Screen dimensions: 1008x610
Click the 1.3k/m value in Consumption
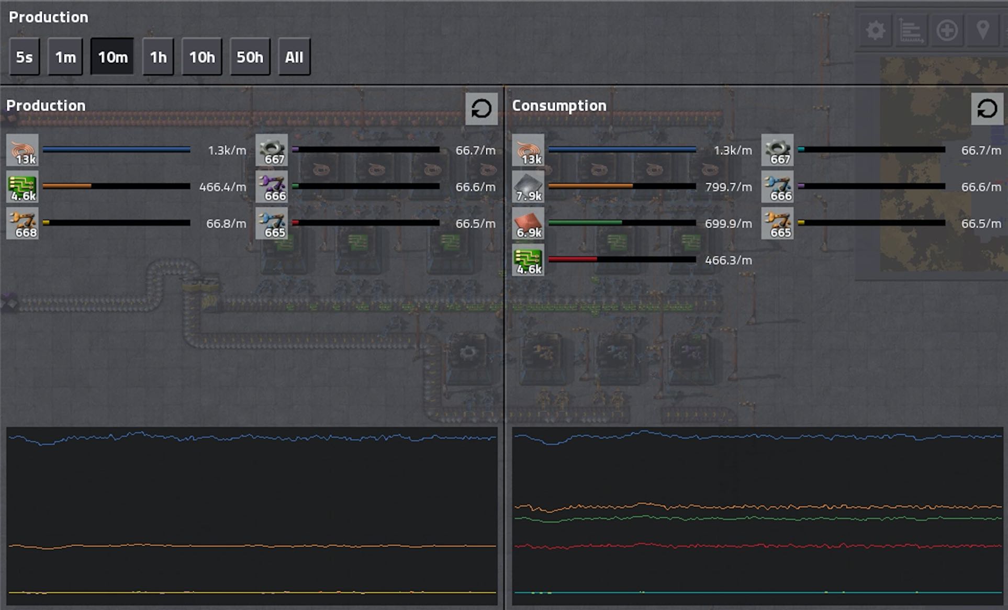(733, 150)
